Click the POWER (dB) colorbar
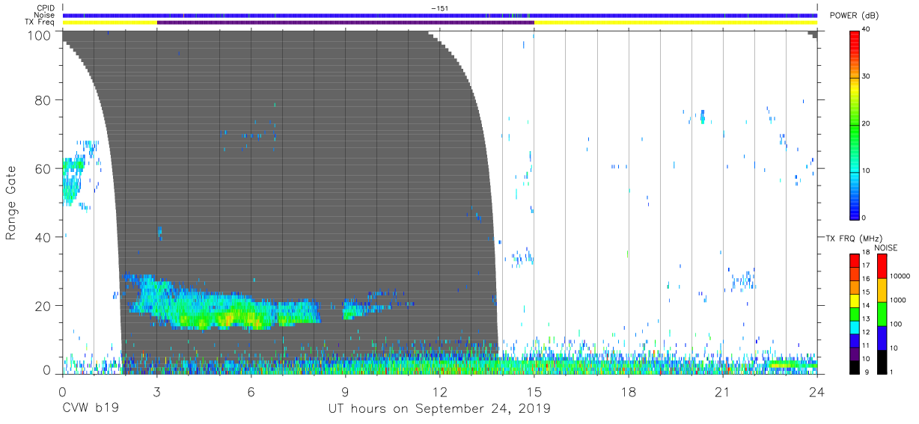The width and height of the screenshot is (919, 424). 855,125
